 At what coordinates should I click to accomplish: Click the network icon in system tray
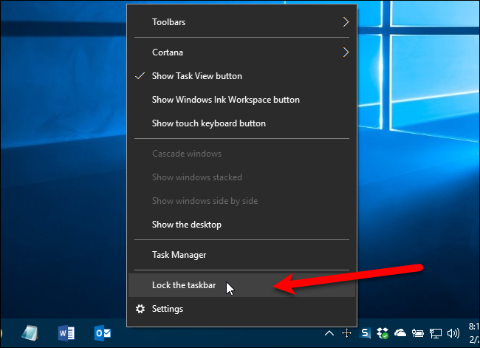(436, 333)
